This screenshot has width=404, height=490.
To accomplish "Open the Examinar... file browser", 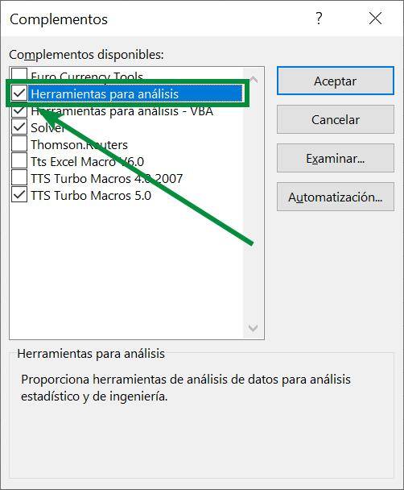I will coord(336,158).
